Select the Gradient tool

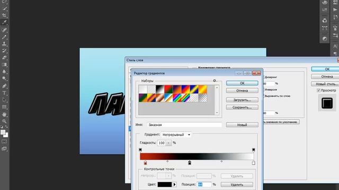click(4, 64)
